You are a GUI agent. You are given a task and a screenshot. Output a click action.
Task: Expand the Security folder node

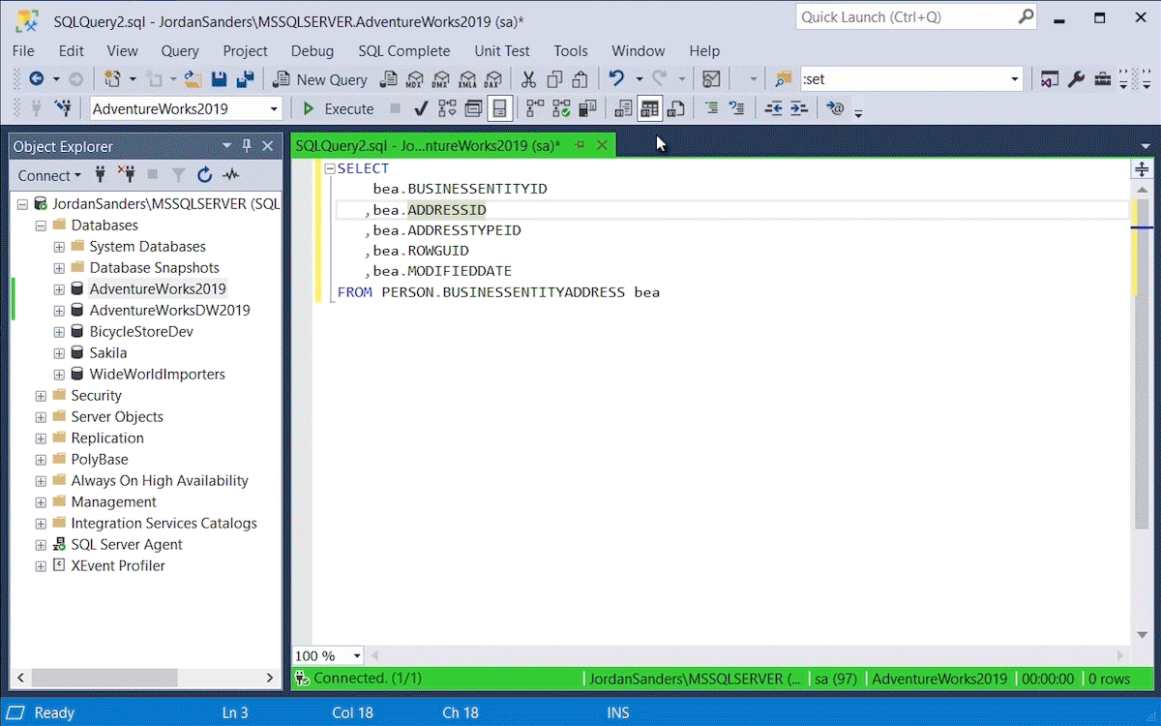tap(41, 395)
